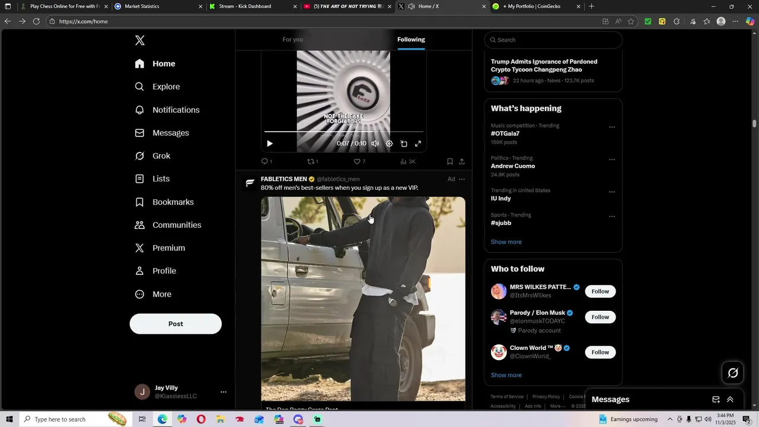
Task: Open the Grok floating button
Action: click(733, 373)
